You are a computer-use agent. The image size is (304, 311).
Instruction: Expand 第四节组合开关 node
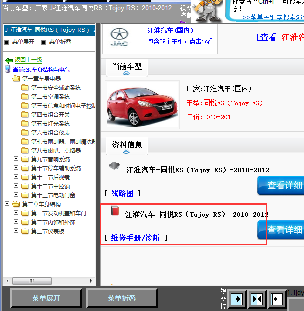(16, 114)
